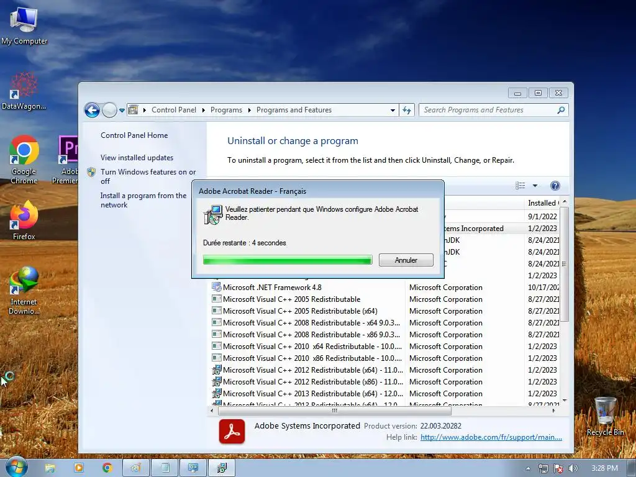This screenshot has height=477, width=636.
Task: Click the back navigation arrow
Action: click(92, 110)
